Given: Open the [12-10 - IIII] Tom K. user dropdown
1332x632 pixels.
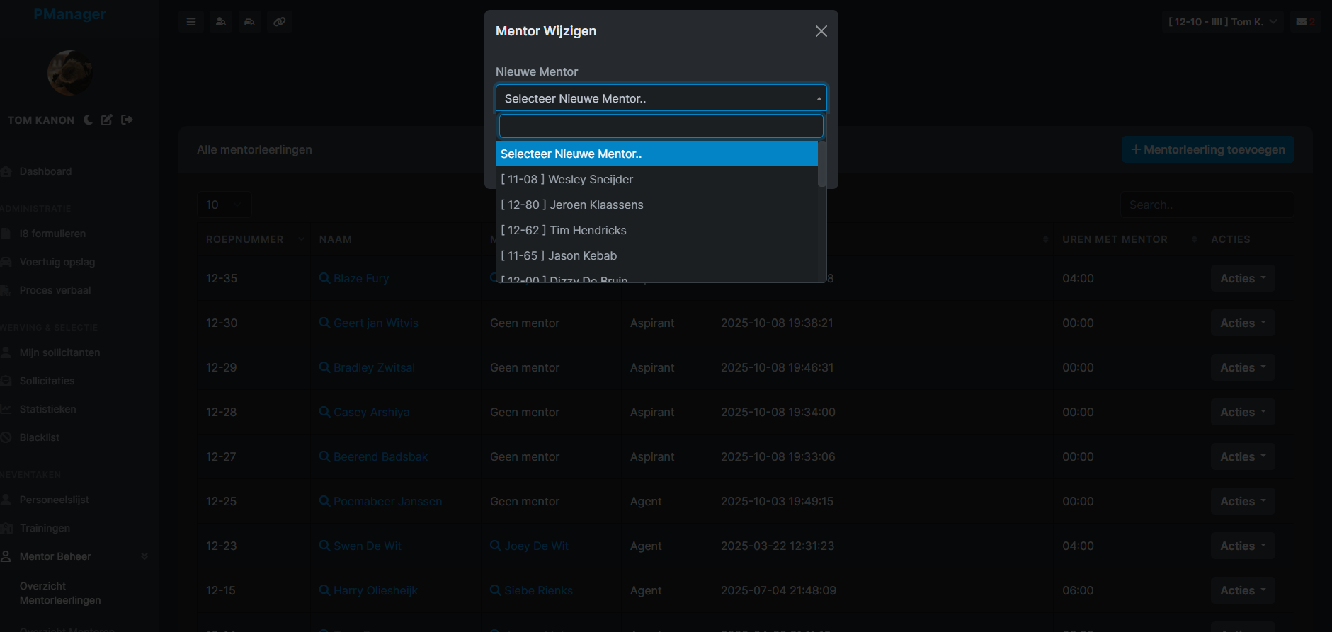Looking at the screenshot, I should point(1223,22).
